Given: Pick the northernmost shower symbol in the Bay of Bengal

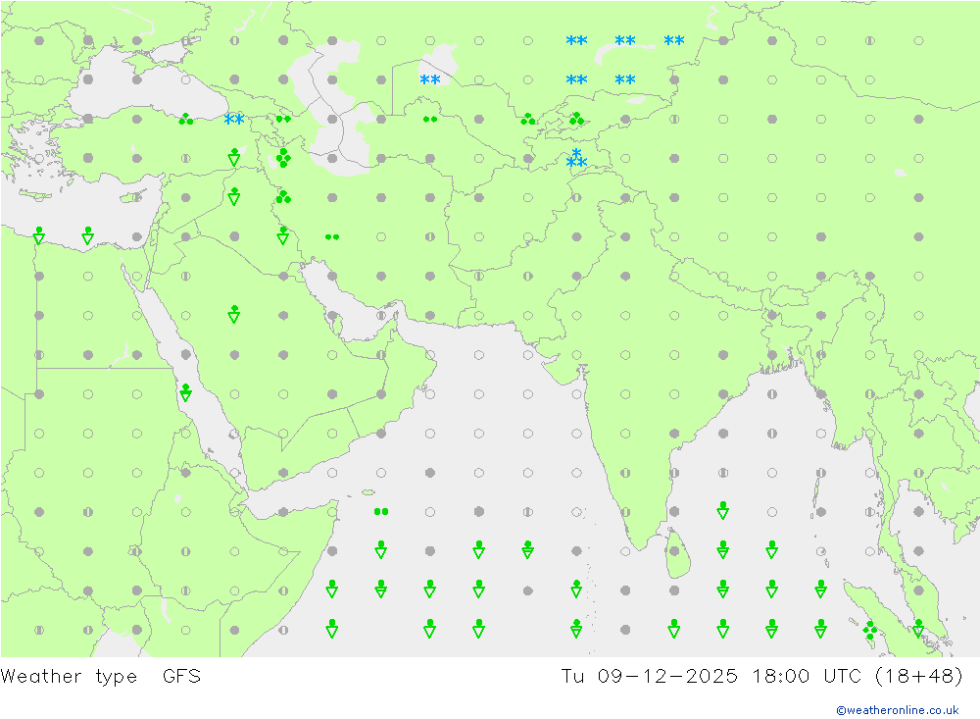Looking at the screenshot, I should 722,510.
